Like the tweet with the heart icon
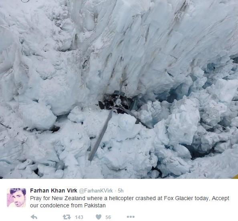This screenshot has height=221, width=238. [99, 217]
